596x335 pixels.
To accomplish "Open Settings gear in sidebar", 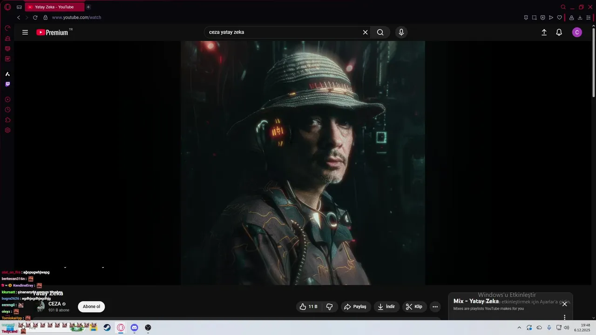I will [x=7, y=130].
